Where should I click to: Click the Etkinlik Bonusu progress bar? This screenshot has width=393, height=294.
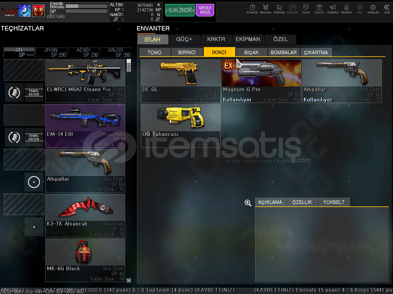click(86, 6)
